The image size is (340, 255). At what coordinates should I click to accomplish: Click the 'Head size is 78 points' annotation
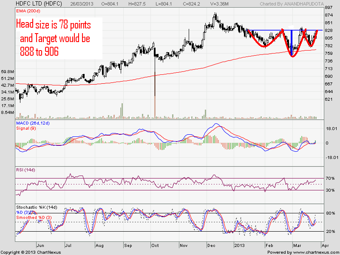(x=54, y=25)
